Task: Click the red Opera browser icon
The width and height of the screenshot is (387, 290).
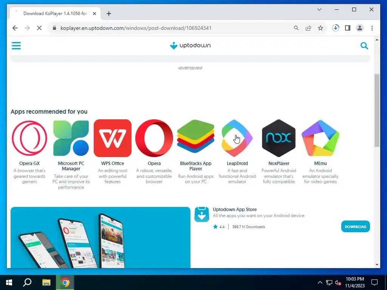Action: coord(154,138)
